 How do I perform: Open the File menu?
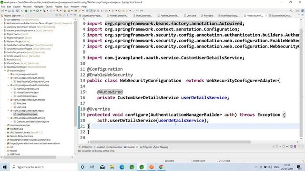pos(3,7)
